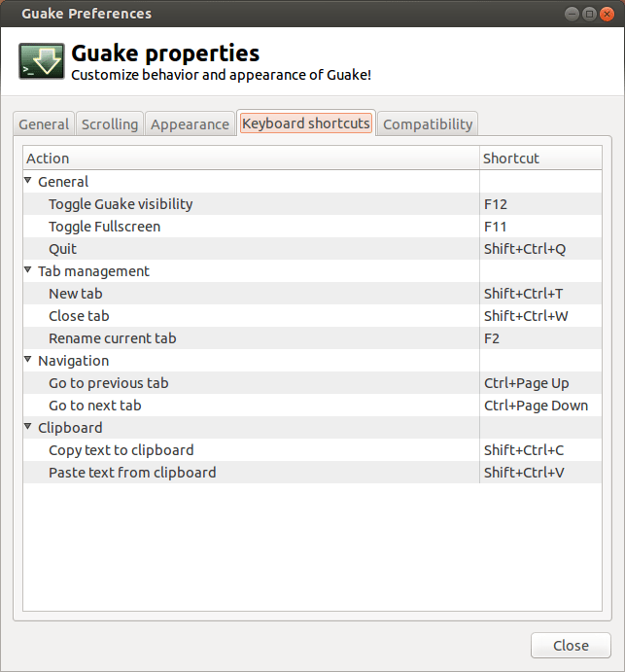Collapse the General section triangle
Screen dimensions: 625x672
point(29,181)
